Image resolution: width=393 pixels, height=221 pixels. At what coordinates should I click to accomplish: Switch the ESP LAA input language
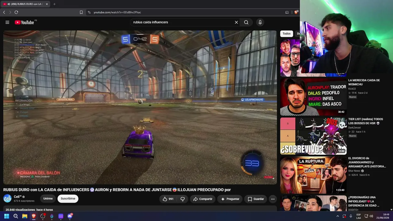(x=359, y=216)
